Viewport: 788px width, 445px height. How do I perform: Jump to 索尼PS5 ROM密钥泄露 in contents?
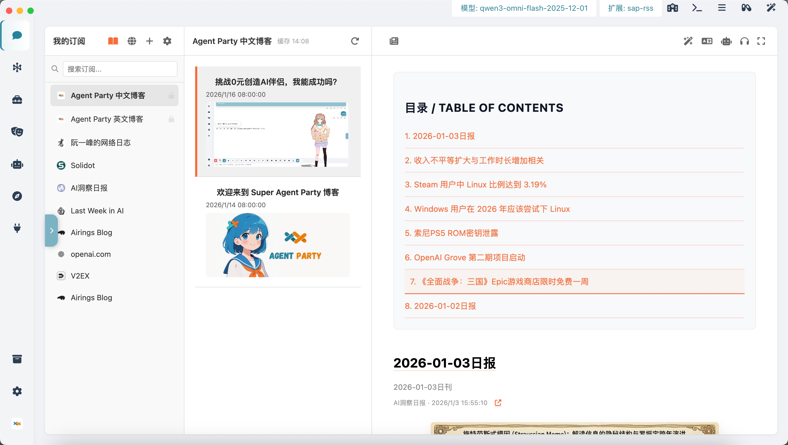pos(574,233)
